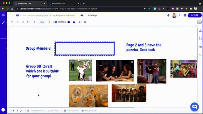Switch to Thumbnail View
203x114 pixels.
35,111
